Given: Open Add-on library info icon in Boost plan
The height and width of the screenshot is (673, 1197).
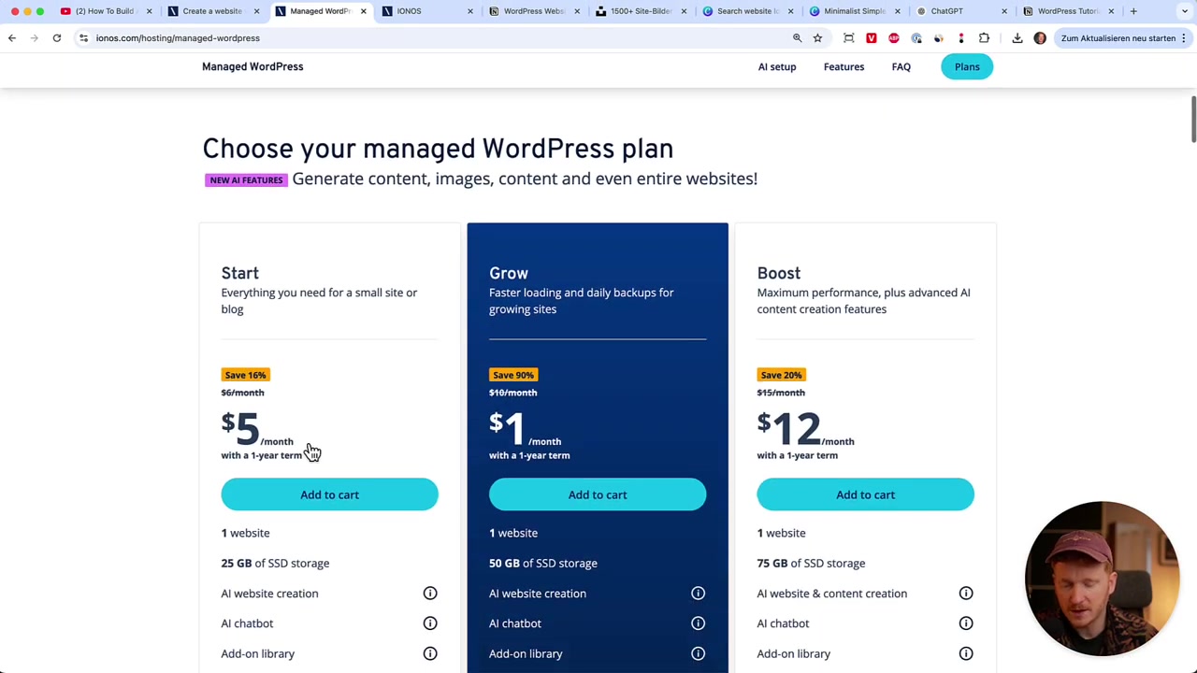Looking at the screenshot, I should pyautogui.click(x=966, y=653).
